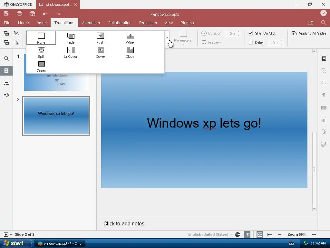Apply the Fade transition
This screenshot has width=330, height=248.
point(71,38)
